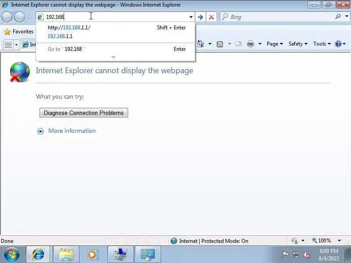The width and height of the screenshot is (351, 263).
Task: Open search provider dropdown arrow
Action: pyautogui.click(x=347, y=17)
